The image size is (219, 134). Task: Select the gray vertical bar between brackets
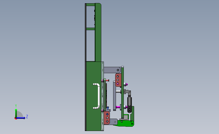tap(114, 96)
